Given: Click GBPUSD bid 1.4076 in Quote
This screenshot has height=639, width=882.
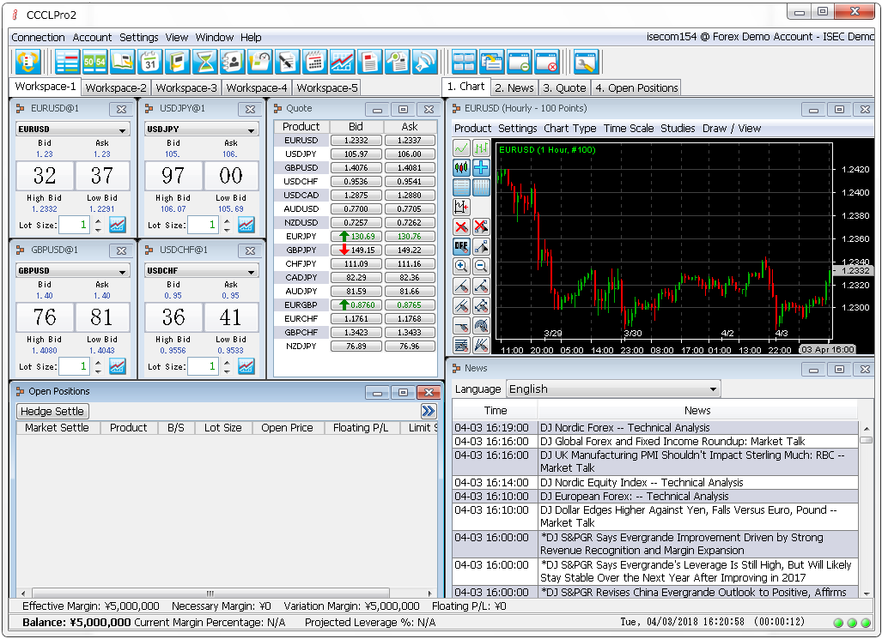Looking at the screenshot, I should pyautogui.click(x=356, y=167).
